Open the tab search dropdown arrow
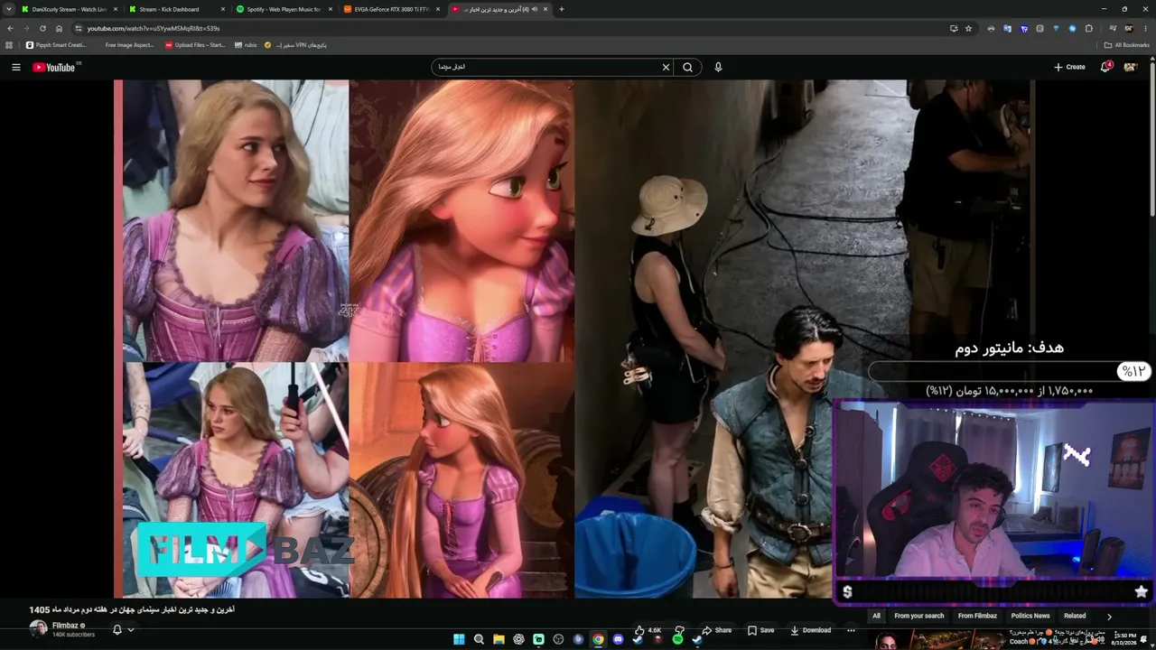 7,9
